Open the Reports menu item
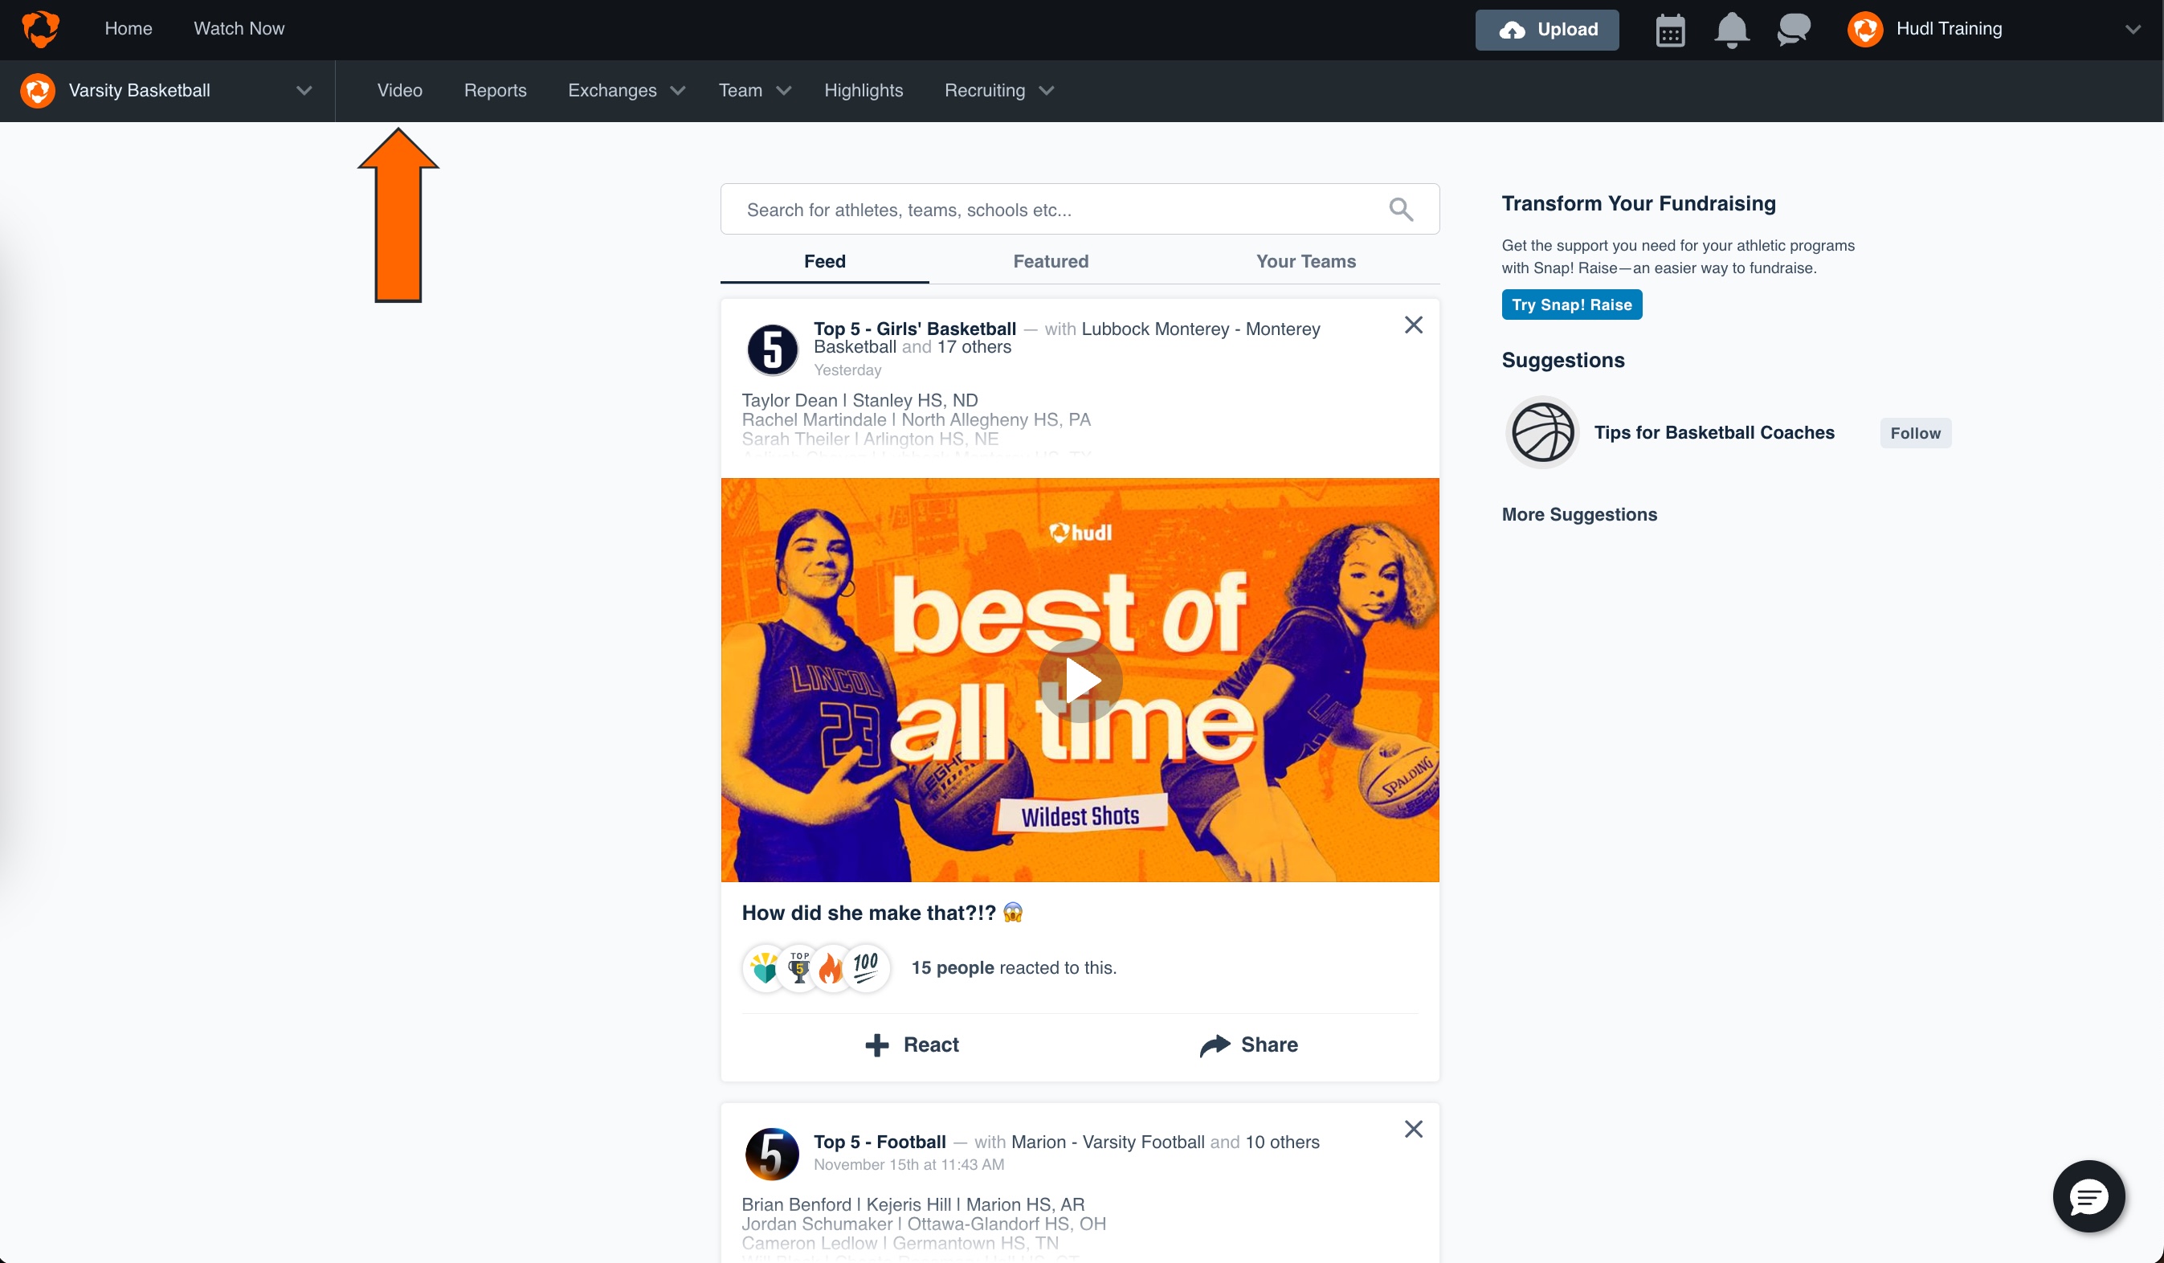This screenshot has width=2164, height=1263. 495,90
